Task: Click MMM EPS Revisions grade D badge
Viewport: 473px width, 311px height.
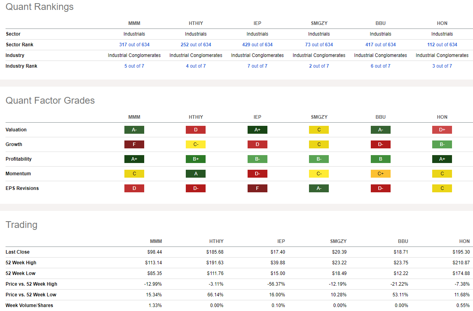Action: point(134,188)
